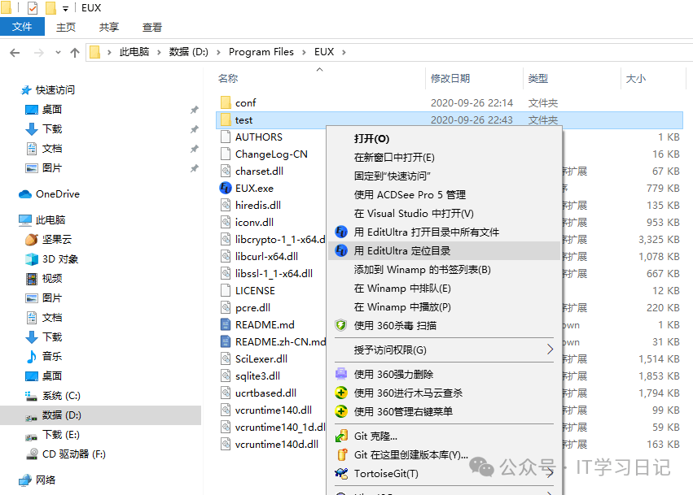Viewport: 693px width, 495px height.
Task: Open the recent locations dropdown beside forward arrow
Action: click(x=57, y=52)
